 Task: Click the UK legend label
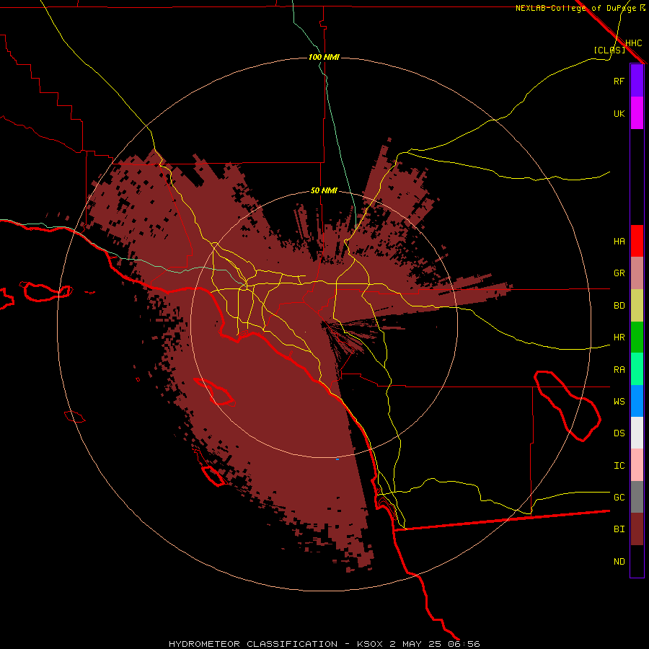tap(619, 113)
